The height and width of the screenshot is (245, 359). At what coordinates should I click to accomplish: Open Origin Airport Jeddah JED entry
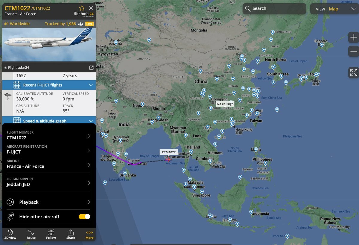click(x=48, y=182)
